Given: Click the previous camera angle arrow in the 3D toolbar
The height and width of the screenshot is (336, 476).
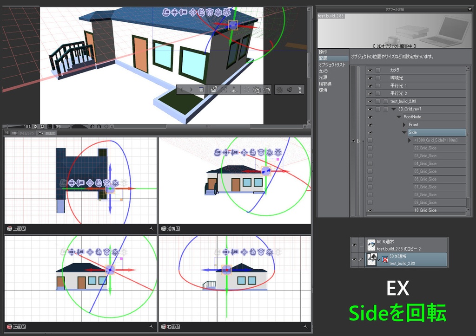Looking at the screenshot, I should tap(181, 90).
